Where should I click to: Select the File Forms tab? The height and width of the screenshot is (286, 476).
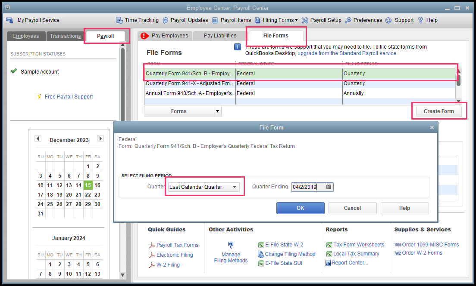276,36
